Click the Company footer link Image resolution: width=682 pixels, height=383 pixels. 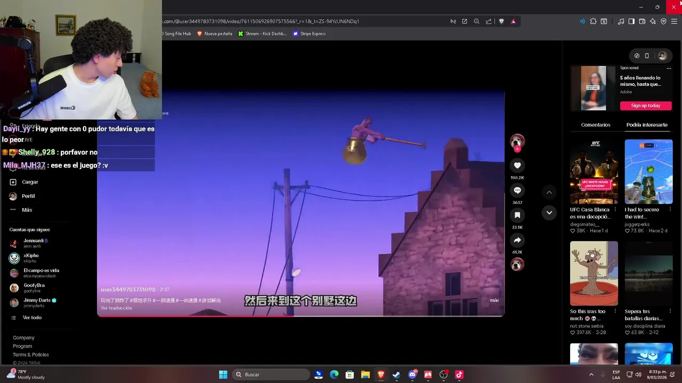click(23, 338)
